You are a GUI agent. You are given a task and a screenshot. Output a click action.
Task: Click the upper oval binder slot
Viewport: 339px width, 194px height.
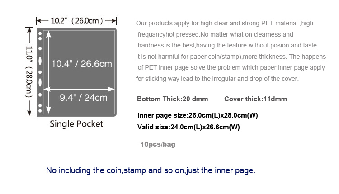point(40,61)
